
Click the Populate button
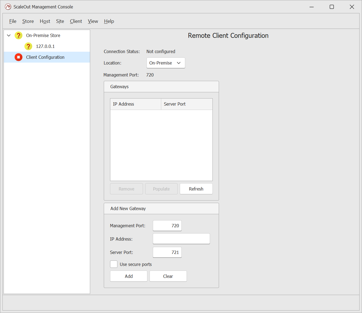[x=161, y=189]
